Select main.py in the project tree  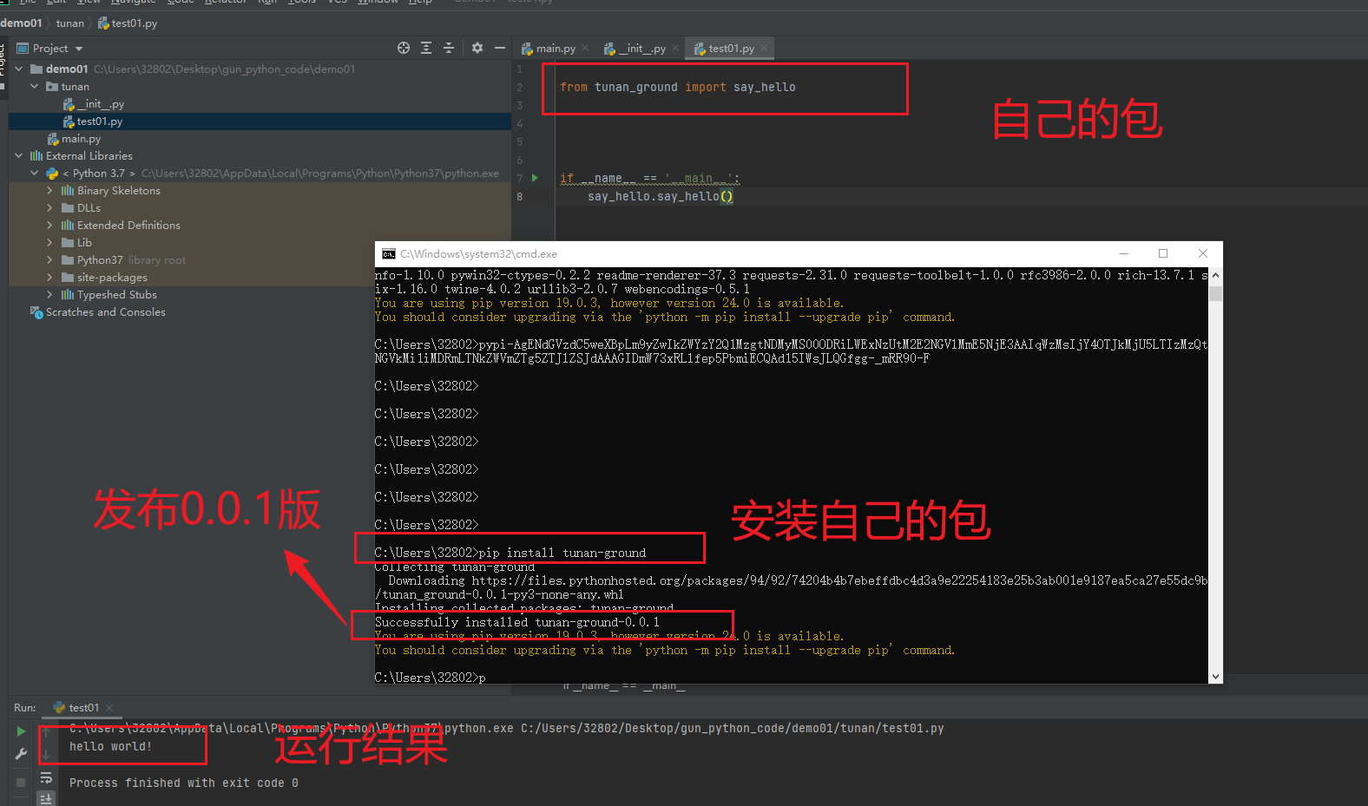81,139
